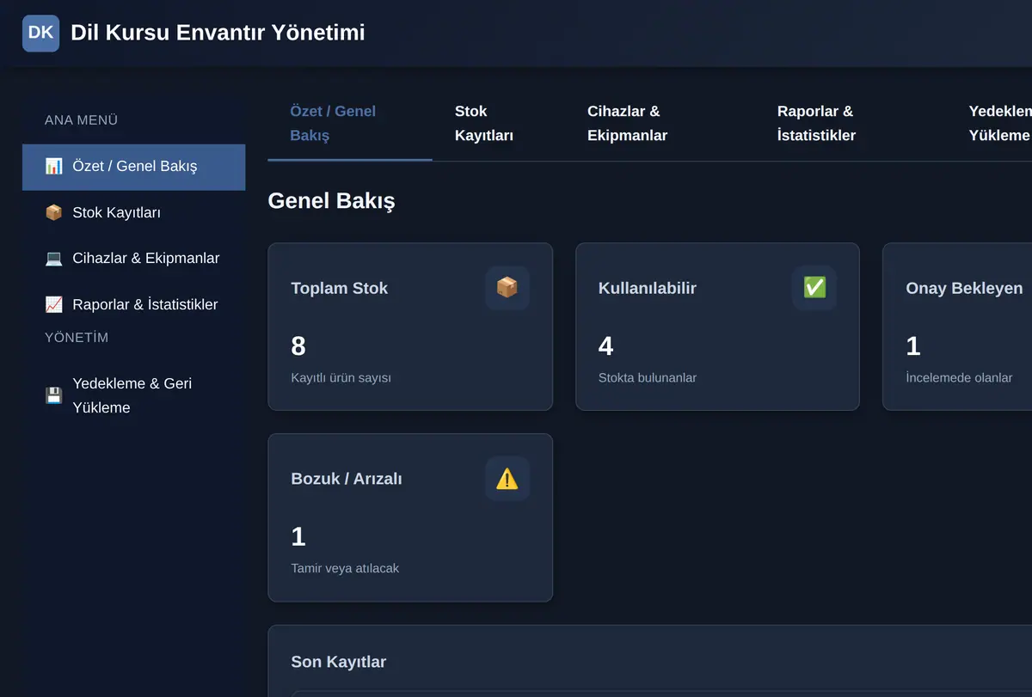Click the Stokta bulunanlar caption
Image resolution: width=1032 pixels, height=697 pixels.
click(648, 377)
